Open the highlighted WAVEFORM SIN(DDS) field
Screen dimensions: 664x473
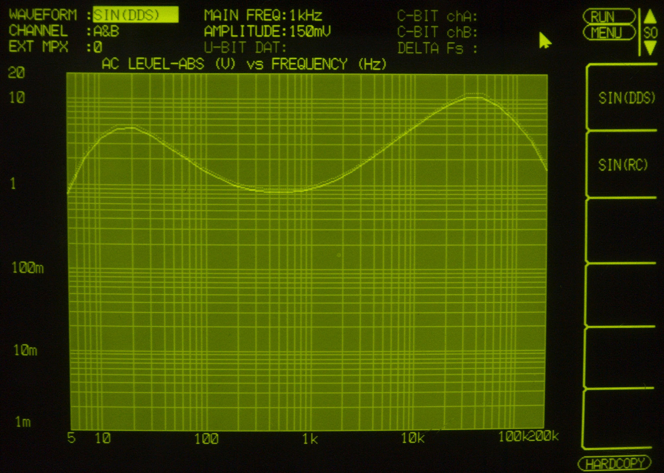click(x=135, y=15)
